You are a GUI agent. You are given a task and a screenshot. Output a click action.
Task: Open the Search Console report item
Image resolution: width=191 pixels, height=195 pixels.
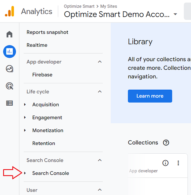pyautogui.click(x=50, y=173)
